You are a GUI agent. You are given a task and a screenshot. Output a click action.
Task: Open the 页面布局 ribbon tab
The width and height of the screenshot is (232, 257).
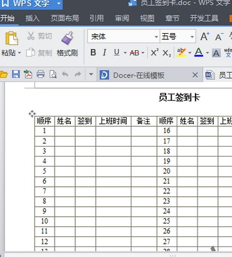click(65, 18)
